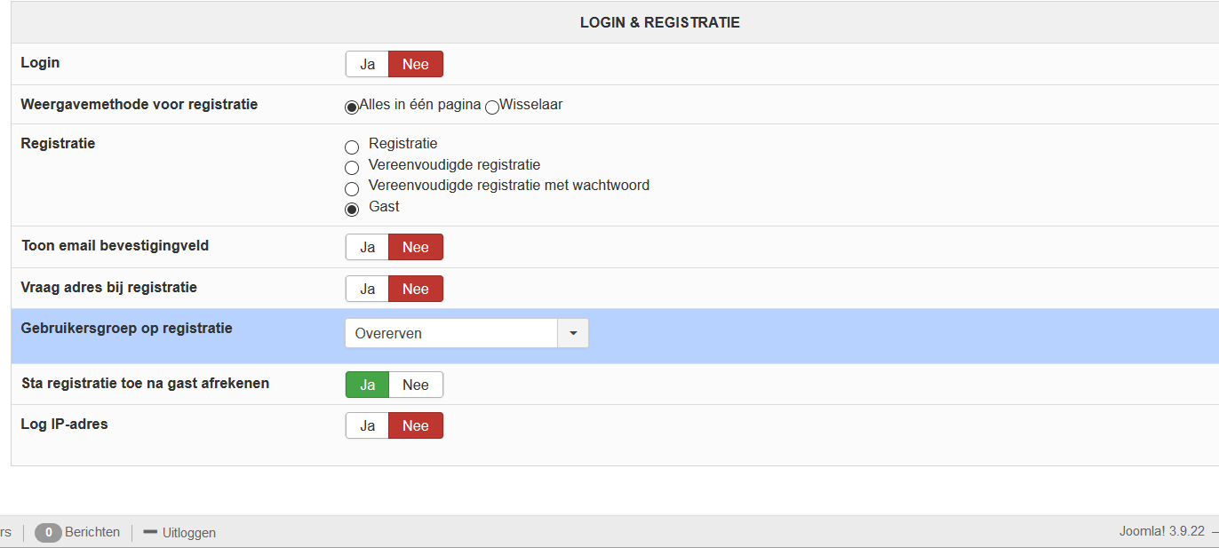The height and width of the screenshot is (548, 1219).
Task: Click the Berichten count badge
Action: (48, 533)
